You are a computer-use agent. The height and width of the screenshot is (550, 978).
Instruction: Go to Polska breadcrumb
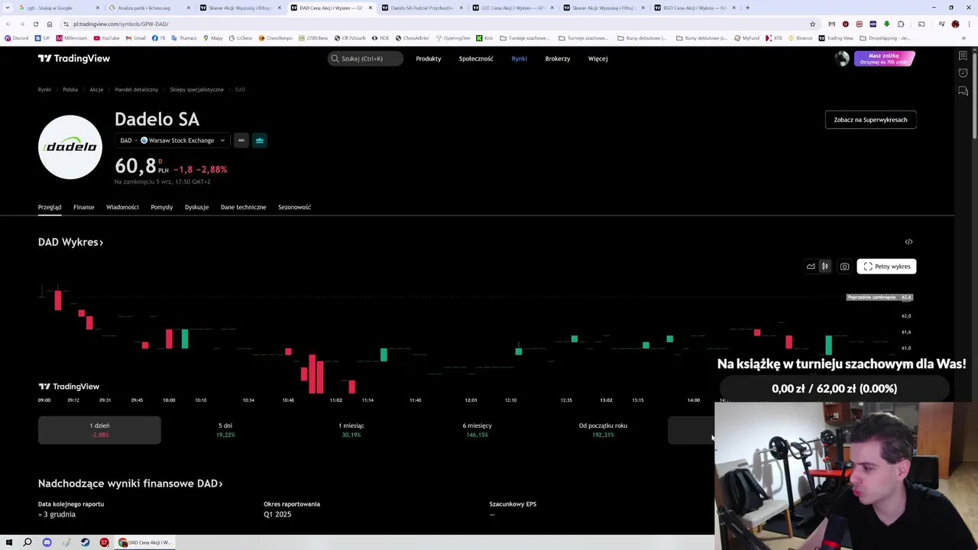click(x=70, y=89)
